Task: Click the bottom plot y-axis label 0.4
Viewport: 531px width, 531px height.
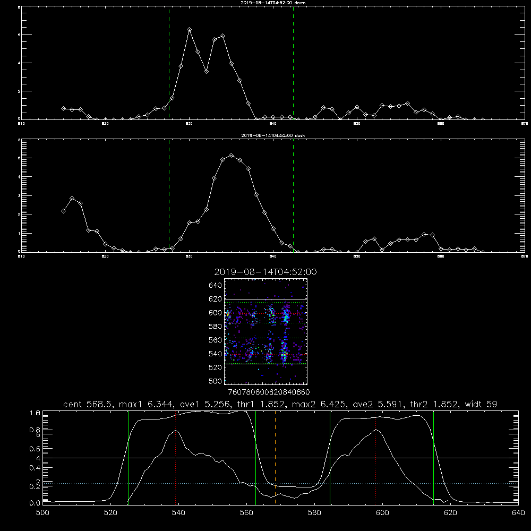Action: tap(35, 468)
